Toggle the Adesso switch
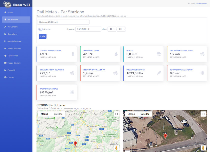 click(x=40, y=29)
